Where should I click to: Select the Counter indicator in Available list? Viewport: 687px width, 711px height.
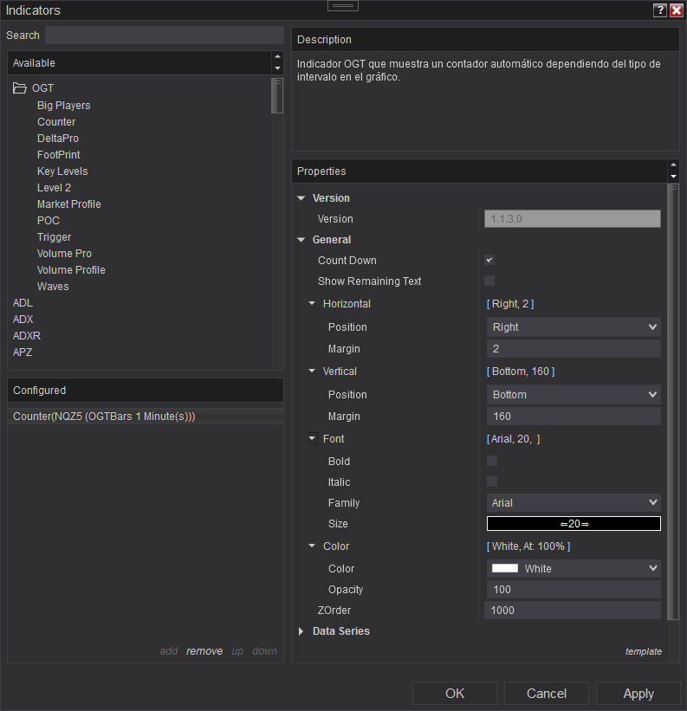[56, 122]
